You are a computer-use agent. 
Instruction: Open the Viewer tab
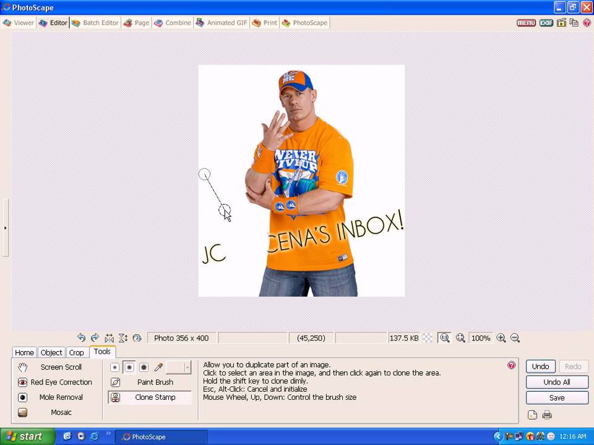pos(19,23)
